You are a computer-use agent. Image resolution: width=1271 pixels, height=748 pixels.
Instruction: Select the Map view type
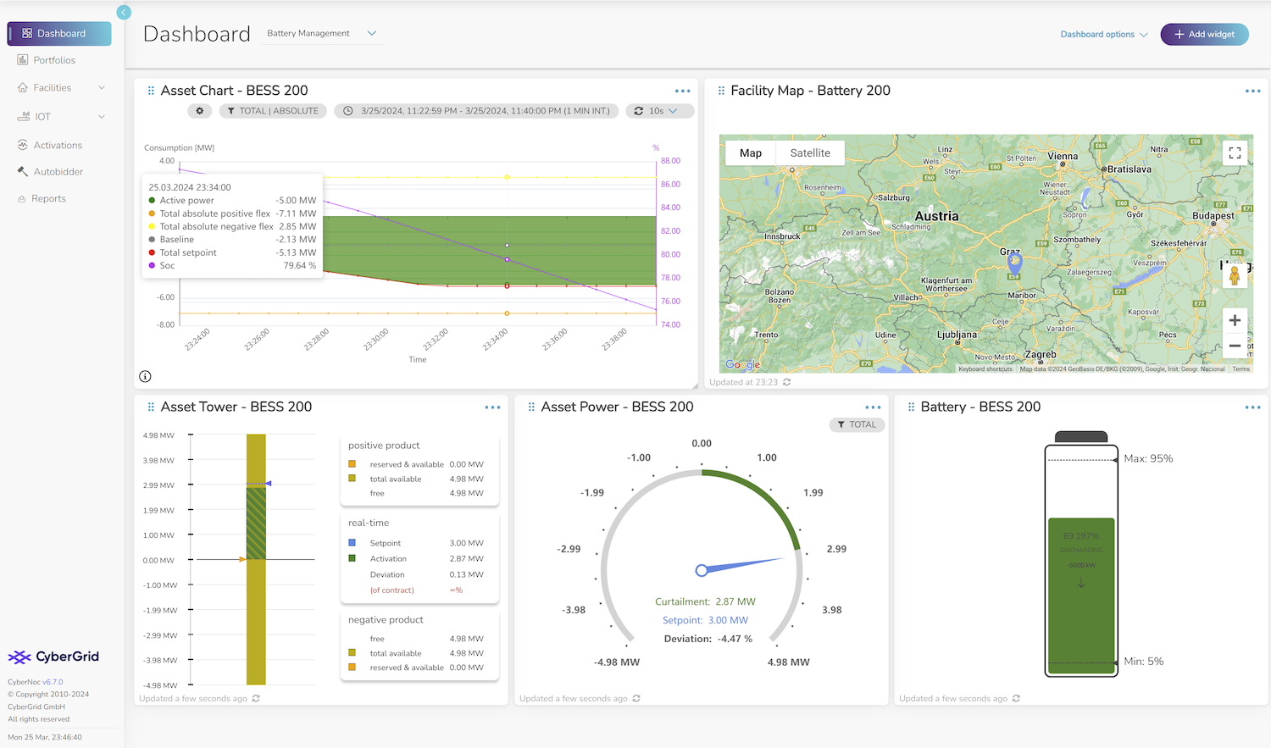click(x=751, y=153)
